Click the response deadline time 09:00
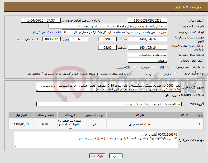The image size is (208, 163). [x=107, y=39]
